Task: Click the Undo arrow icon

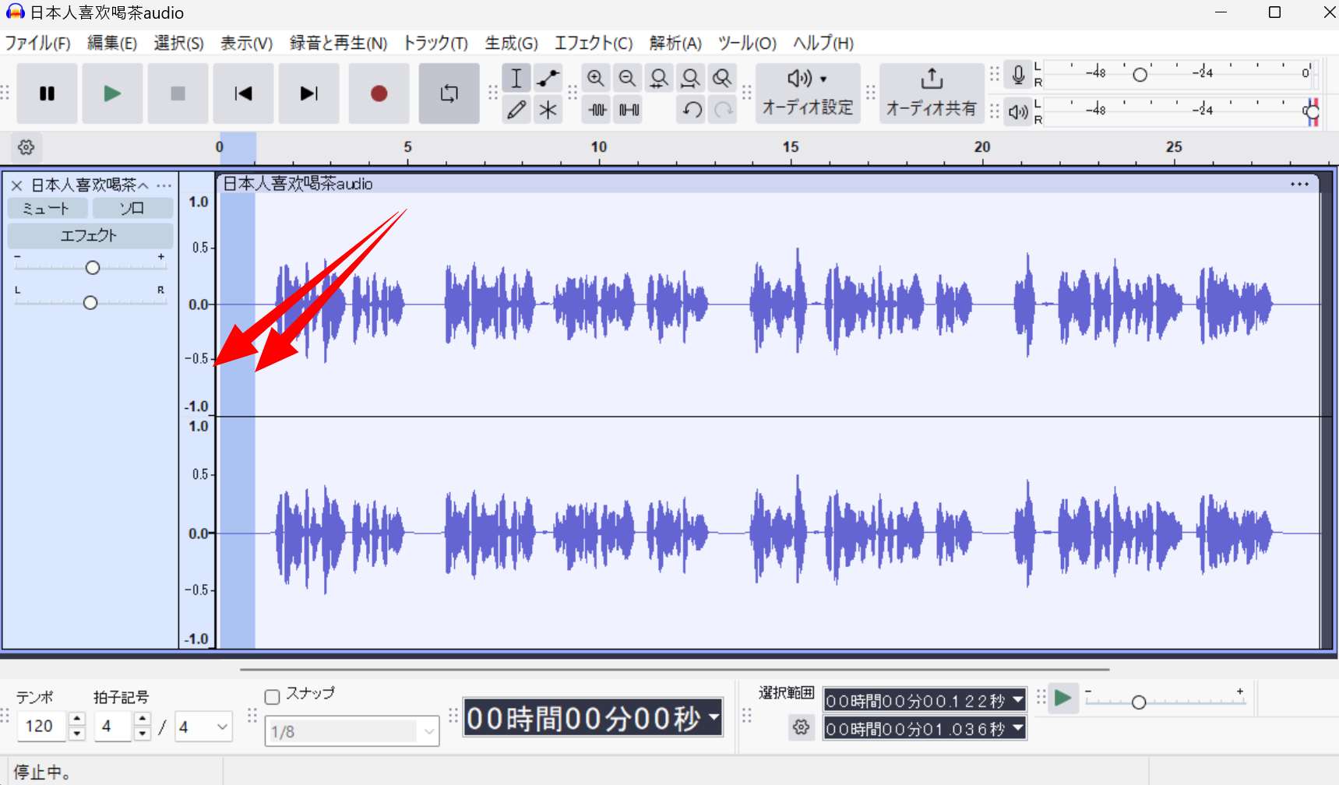Action: (x=692, y=110)
